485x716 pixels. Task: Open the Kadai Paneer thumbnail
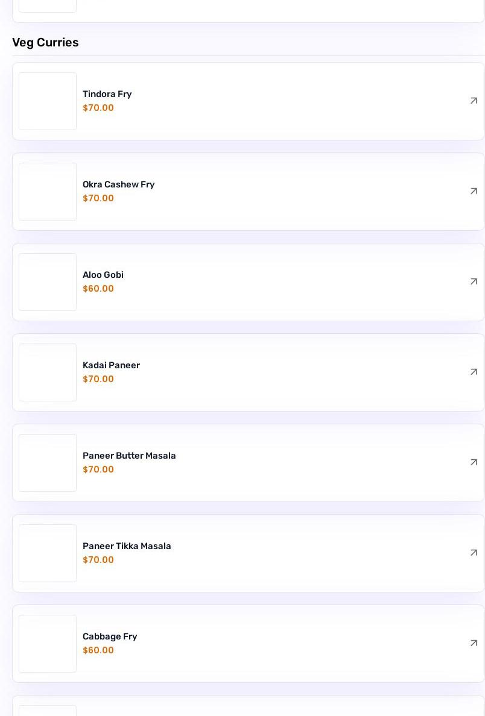pyautogui.click(x=48, y=372)
